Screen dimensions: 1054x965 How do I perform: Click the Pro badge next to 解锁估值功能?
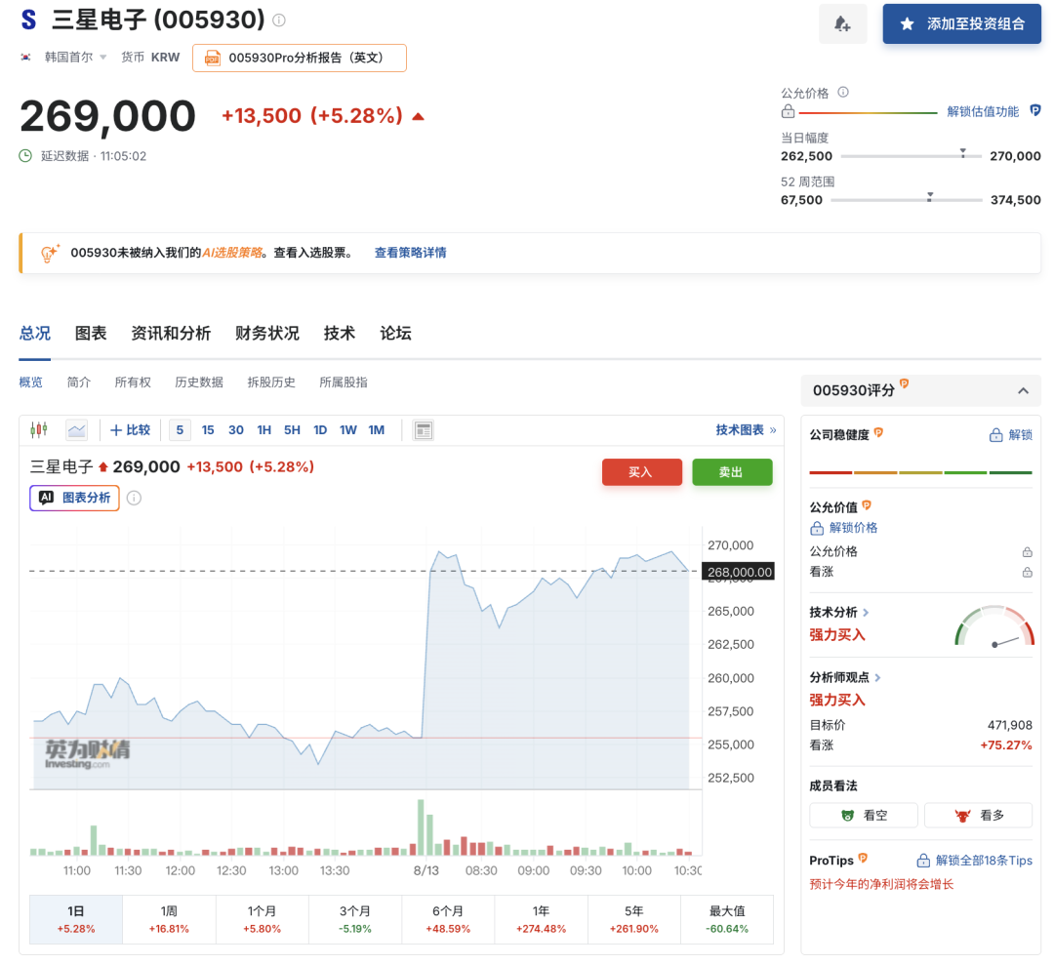point(1035,110)
